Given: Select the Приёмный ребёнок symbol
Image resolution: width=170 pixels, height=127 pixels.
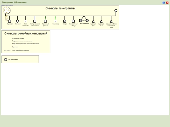Looking at the screenshot, I should 45,21.
